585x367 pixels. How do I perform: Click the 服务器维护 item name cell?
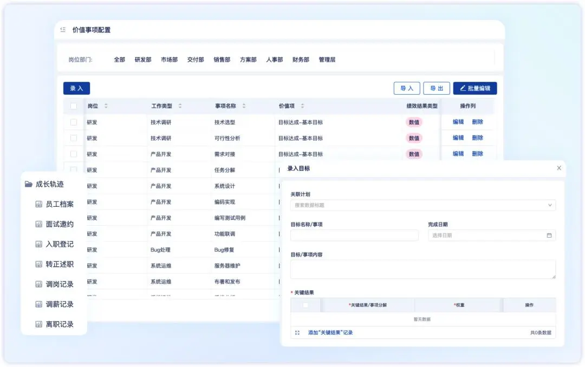pyautogui.click(x=227, y=266)
